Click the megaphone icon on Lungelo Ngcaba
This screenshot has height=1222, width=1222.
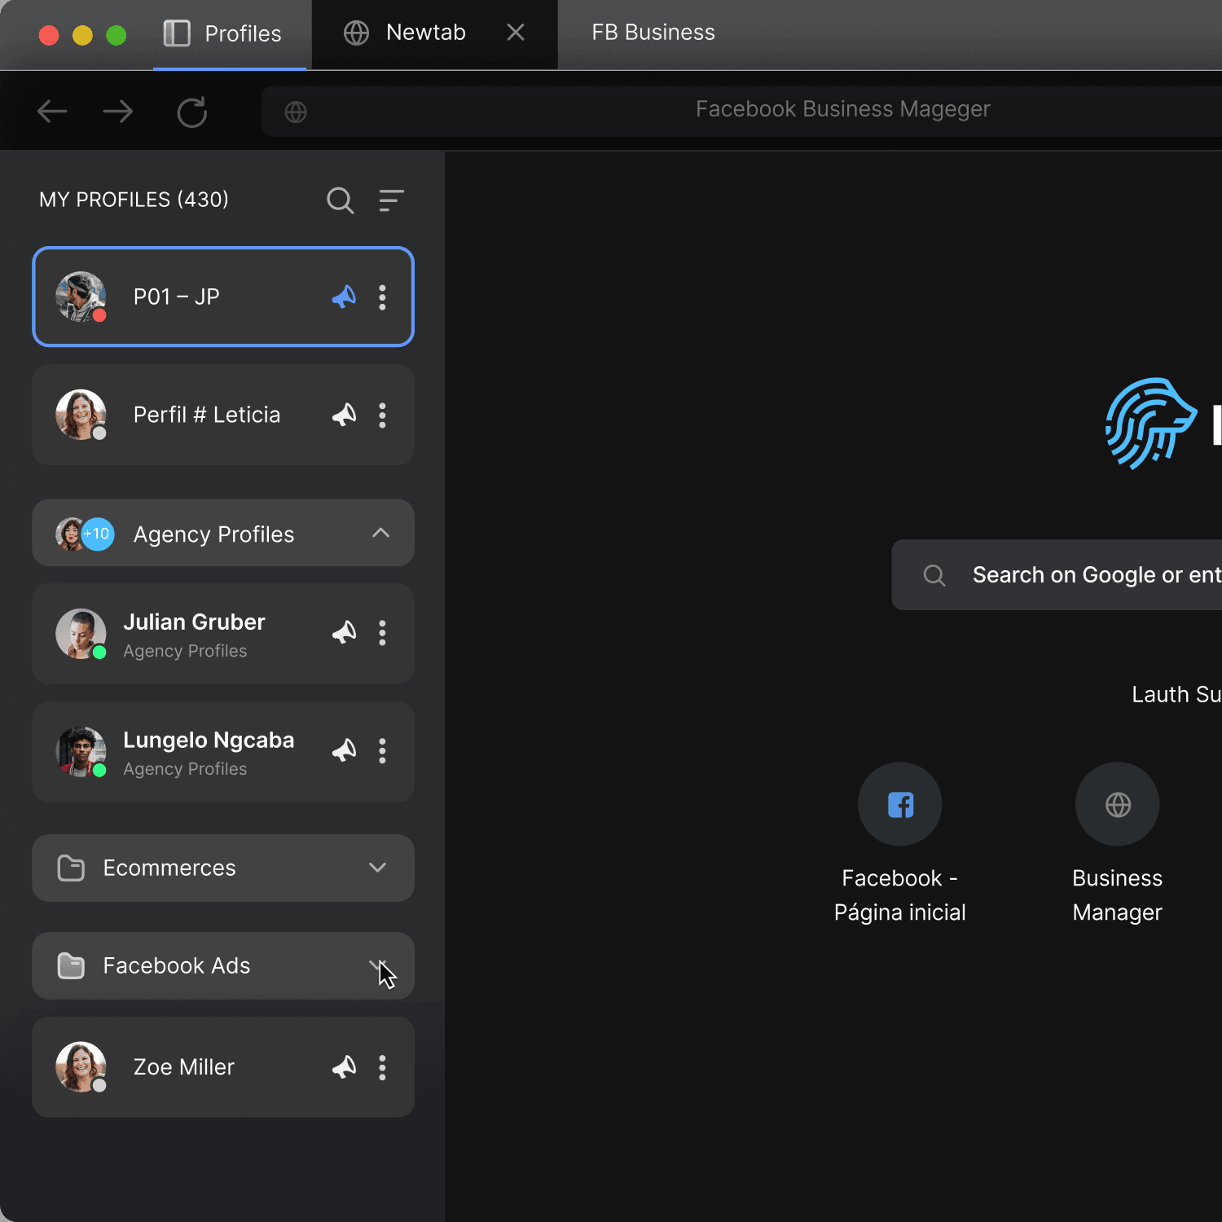coord(344,751)
